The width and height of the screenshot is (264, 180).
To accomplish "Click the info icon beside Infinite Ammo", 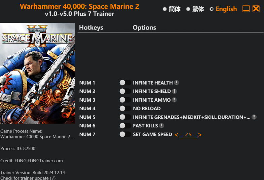I will click(x=174, y=100).
